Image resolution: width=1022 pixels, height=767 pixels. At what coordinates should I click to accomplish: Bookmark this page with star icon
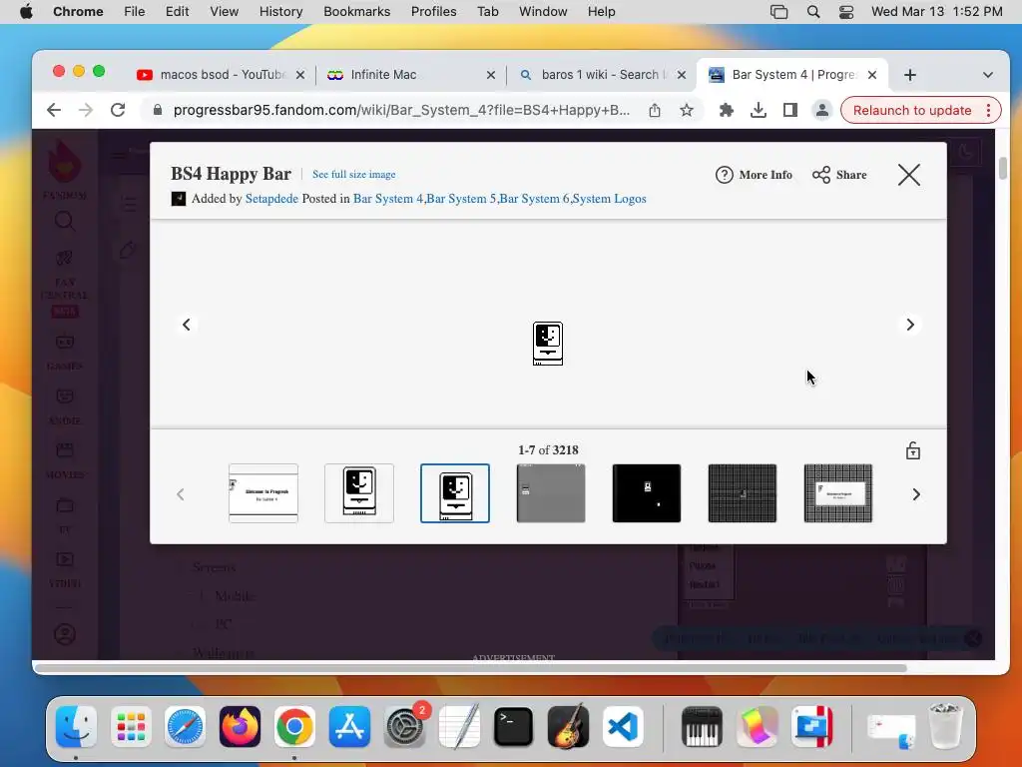click(x=687, y=110)
